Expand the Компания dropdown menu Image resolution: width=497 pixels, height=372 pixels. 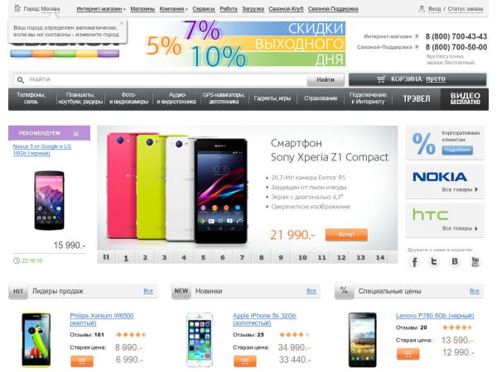(173, 9)
